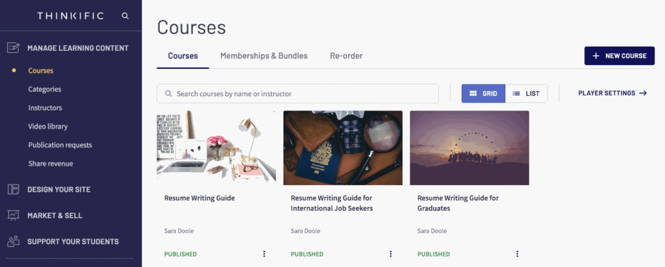Click the New Course button

[x=619, y=56]
